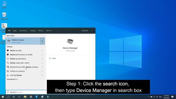Expand Find My Device chevron
176x99 pixels.
(x=42, y=75)
